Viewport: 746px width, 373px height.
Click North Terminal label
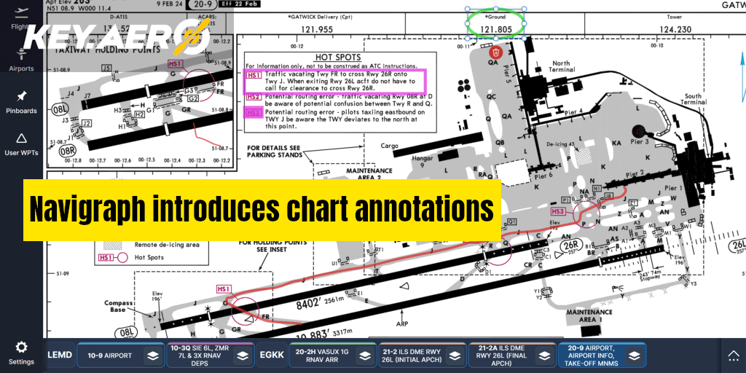coord(561,66)
